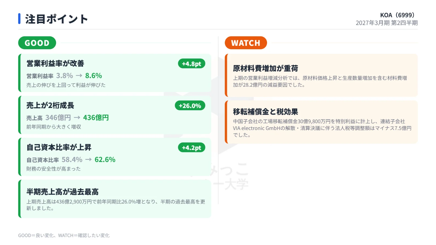Click the 346億円 previous sales value
The height and width of the screenshot is (245, 436).
(x=58, y=118)
